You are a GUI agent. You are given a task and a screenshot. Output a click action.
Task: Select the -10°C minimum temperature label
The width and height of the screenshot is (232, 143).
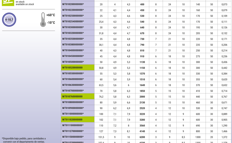[51, 23]
